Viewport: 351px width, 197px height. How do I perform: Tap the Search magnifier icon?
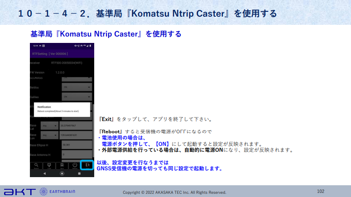[x=36, y=165]
